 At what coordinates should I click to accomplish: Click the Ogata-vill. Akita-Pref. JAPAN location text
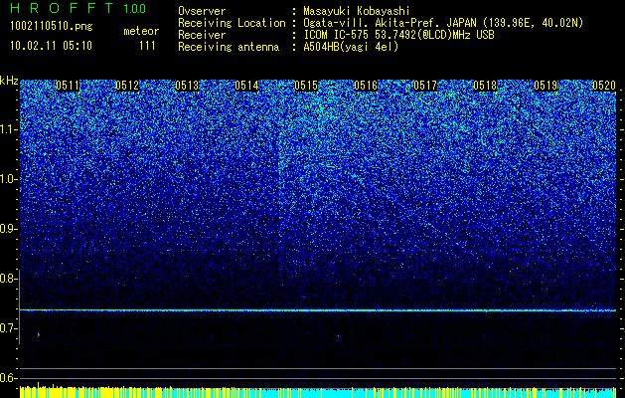(390, 23)
